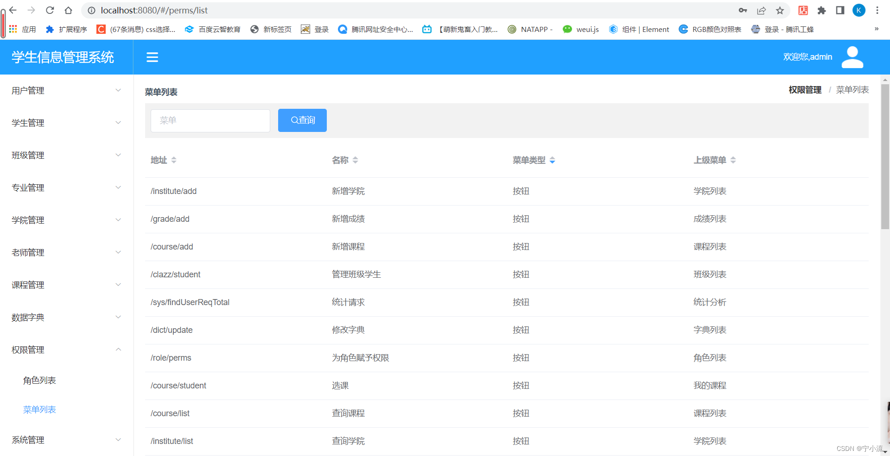
Task: Sort by the 地址 column sort arrows
Action: pos(174,160)
